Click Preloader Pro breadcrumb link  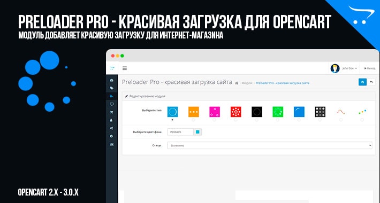point(283,83)
